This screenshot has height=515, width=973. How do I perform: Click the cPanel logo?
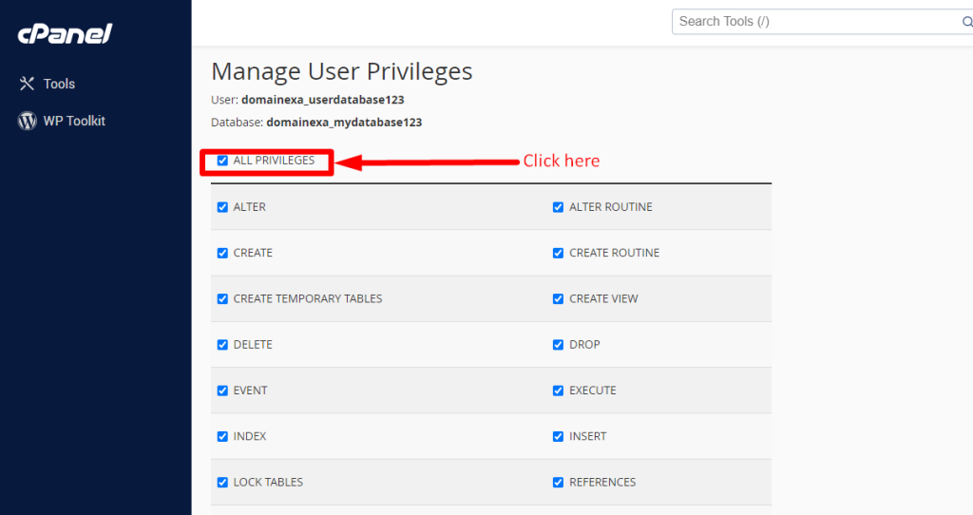click(x=65, y=34)
